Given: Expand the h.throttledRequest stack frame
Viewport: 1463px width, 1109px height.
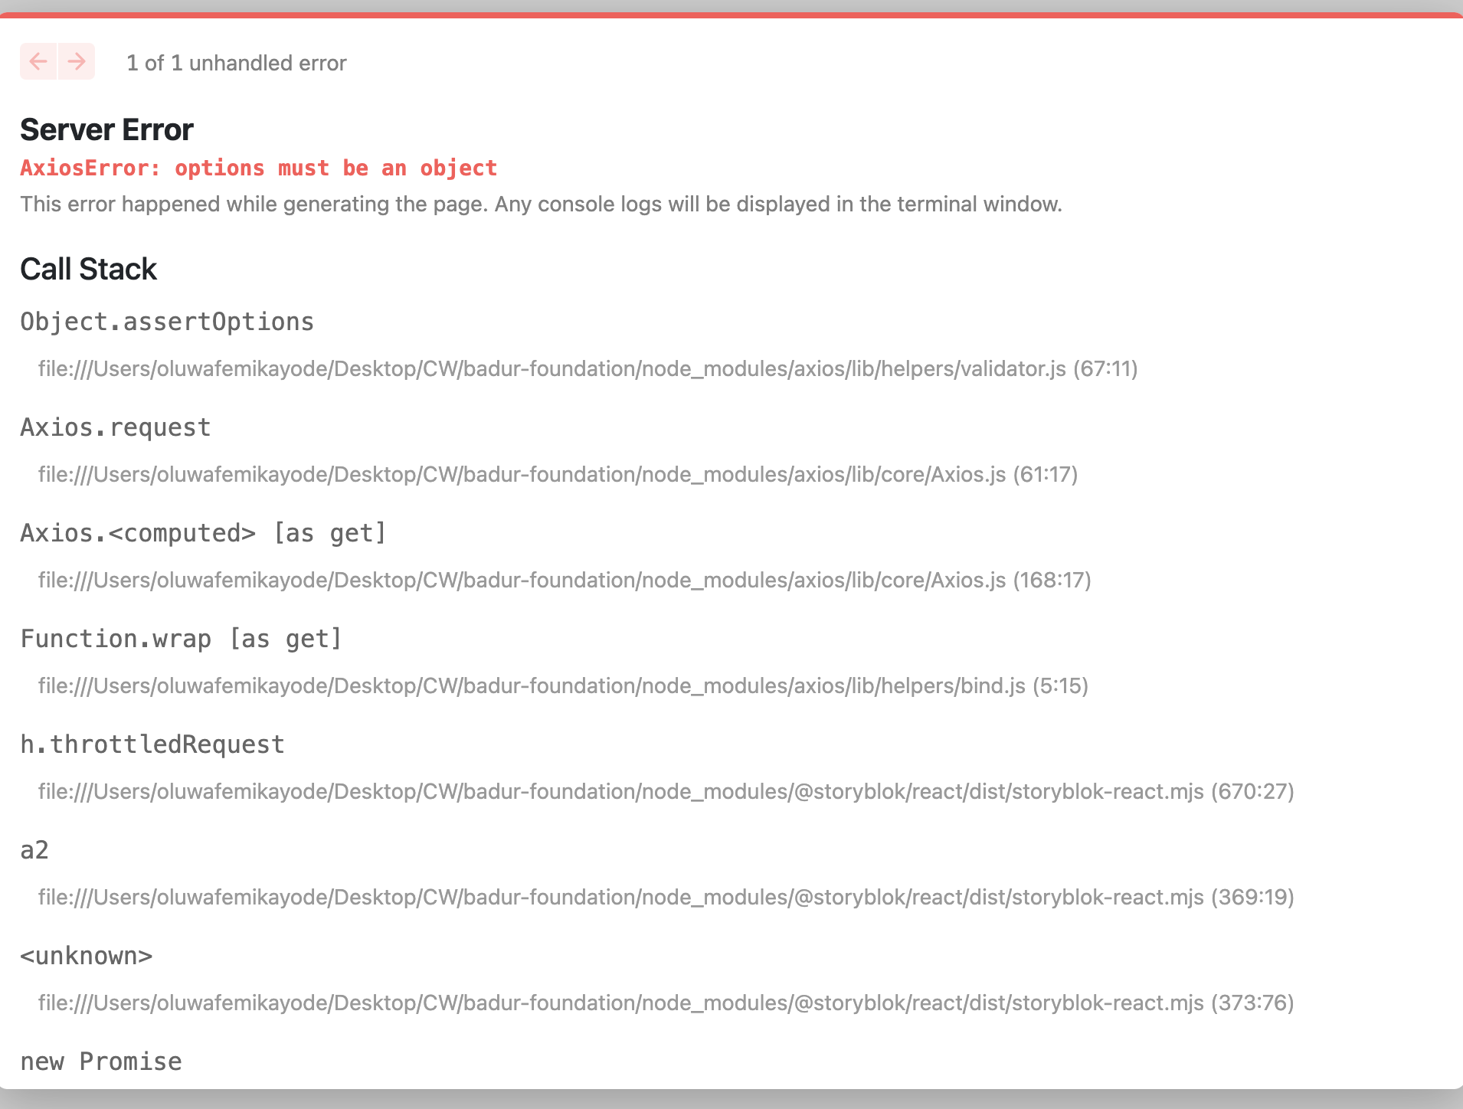Looking at the screenshot, I should 152,744.
